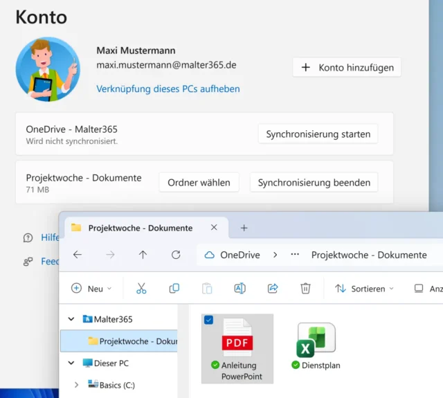This screenshot has height=398, width=443.
Task: Click the 'Wird nicht synchronisiert.' status text
Action: 72,141
